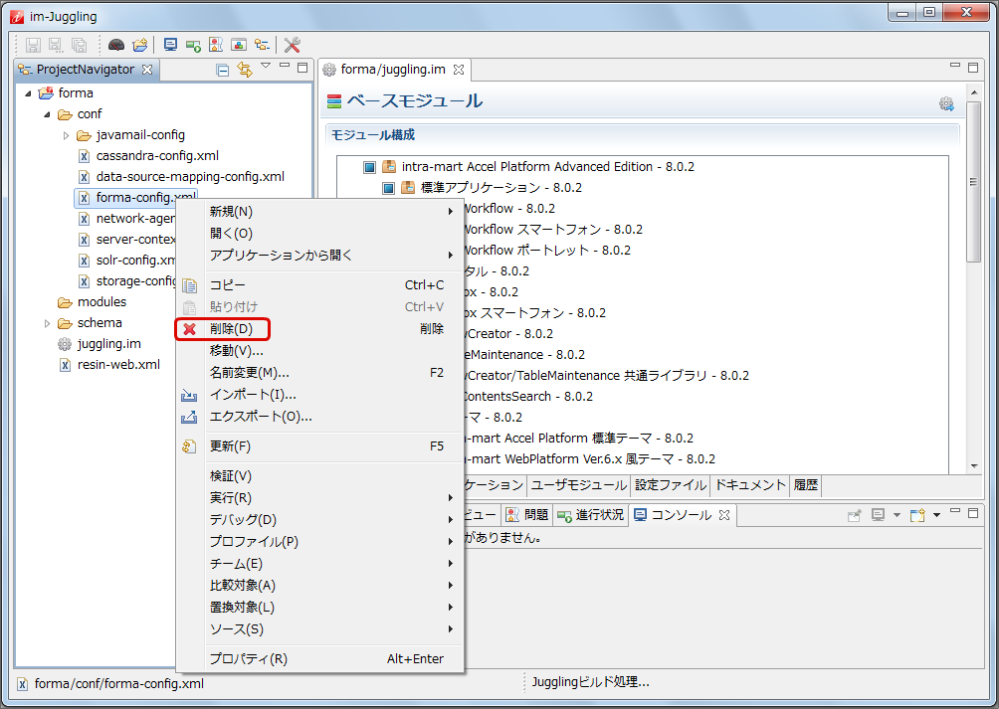Viewport: 999px width, 709px height.
Task: Close the ProjectNavigator tab
Action: [x=147, y=70]
